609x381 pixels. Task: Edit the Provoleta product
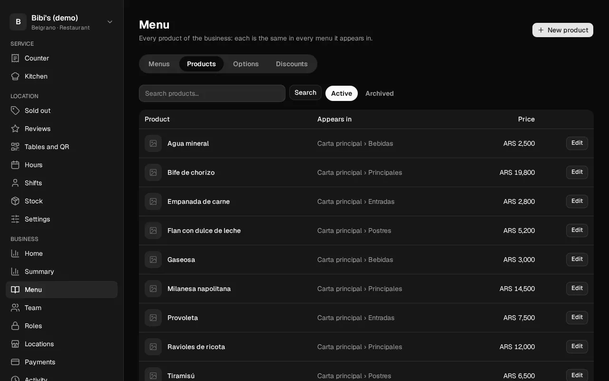click(577, 318)
